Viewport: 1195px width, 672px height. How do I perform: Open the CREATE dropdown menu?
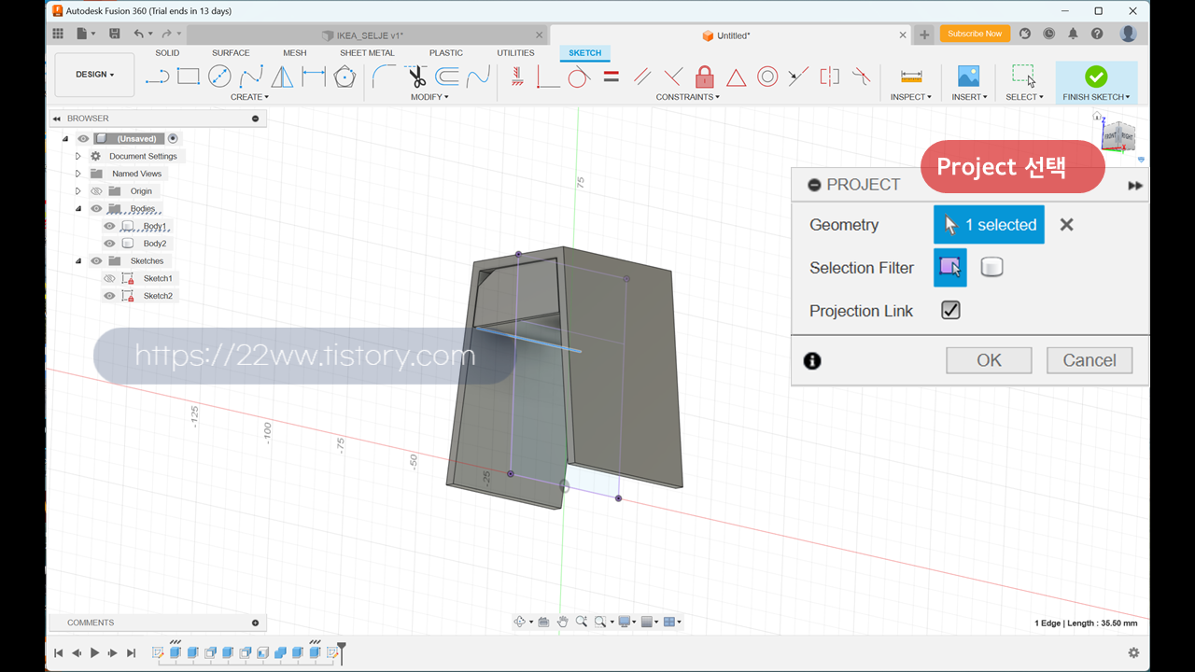pos(249,97)
